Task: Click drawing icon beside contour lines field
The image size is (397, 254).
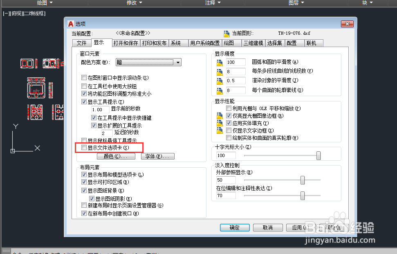Action: coord(220,90)
